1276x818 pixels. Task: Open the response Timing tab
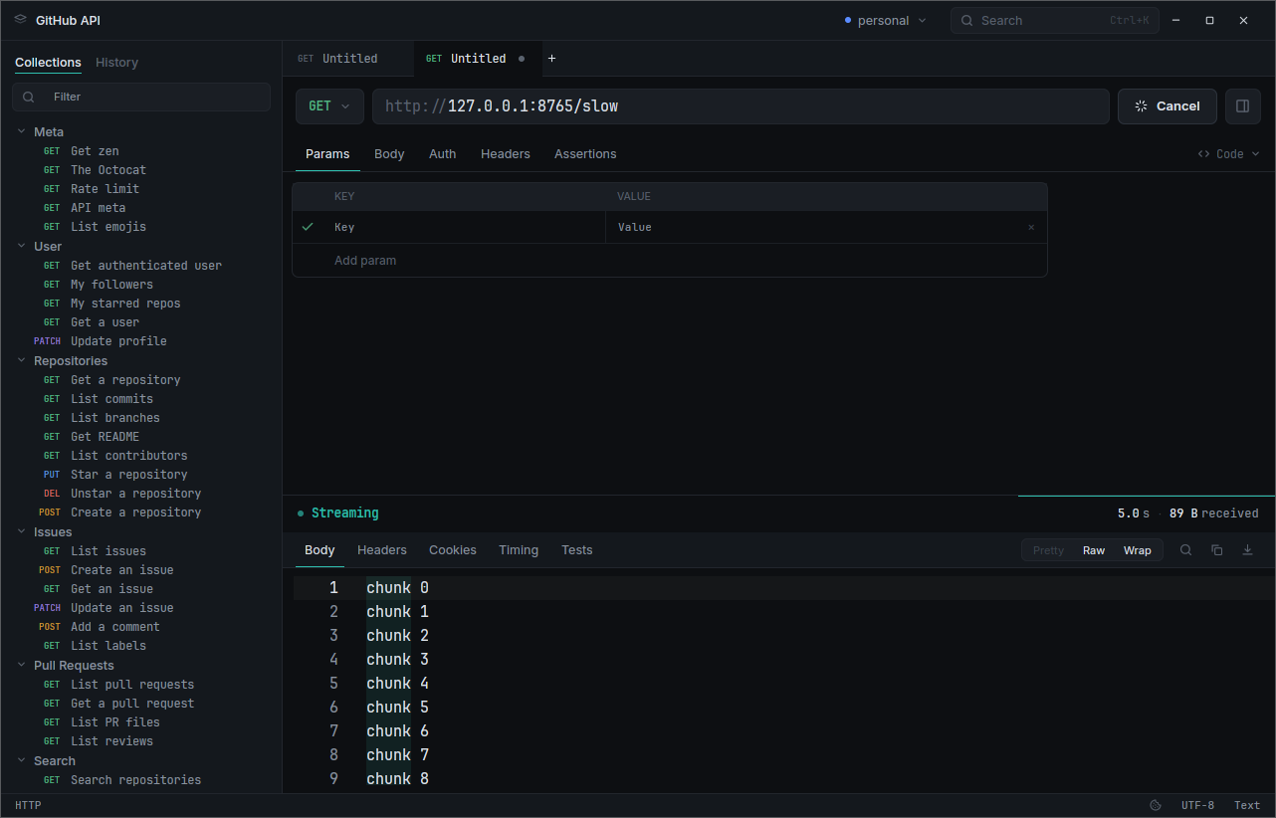tap(519, 550)
